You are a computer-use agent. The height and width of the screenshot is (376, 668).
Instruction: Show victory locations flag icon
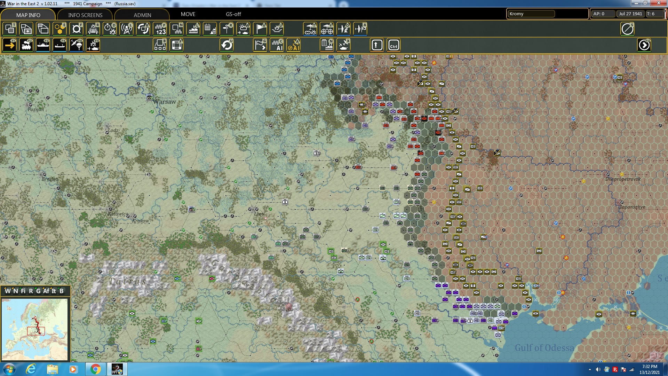pyautogui.click(x=260, y=29)
